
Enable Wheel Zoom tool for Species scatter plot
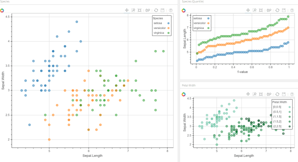coord(148,10)
